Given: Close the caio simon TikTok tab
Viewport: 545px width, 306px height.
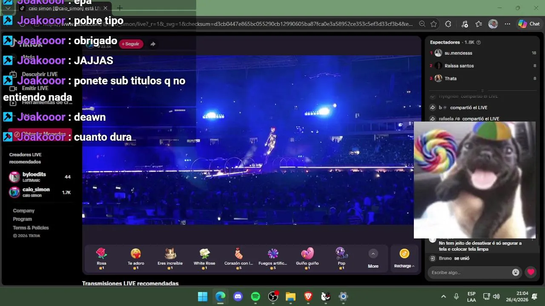Looking at the screenshot, I should (x=105, y=8).
